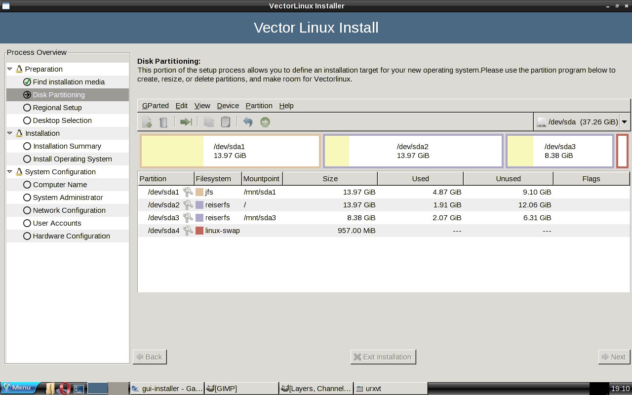Click the penguin icon beside Preparation
Screen dimensions: 632x395
tap(19, 69)
